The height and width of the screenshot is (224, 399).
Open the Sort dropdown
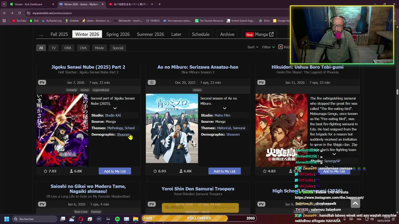(x=253, y=47)
